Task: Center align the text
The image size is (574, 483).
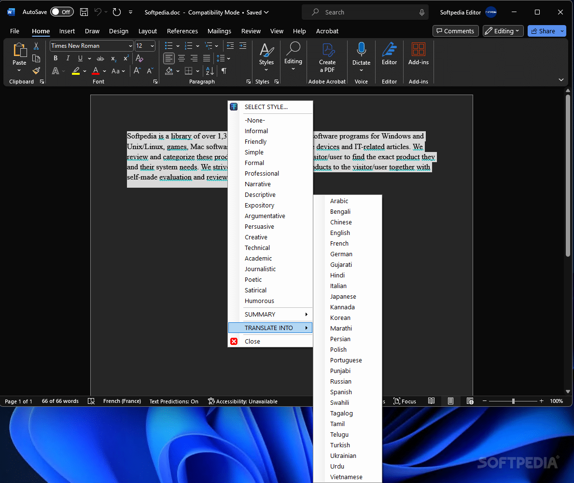Action: click(x=182, y=58)
